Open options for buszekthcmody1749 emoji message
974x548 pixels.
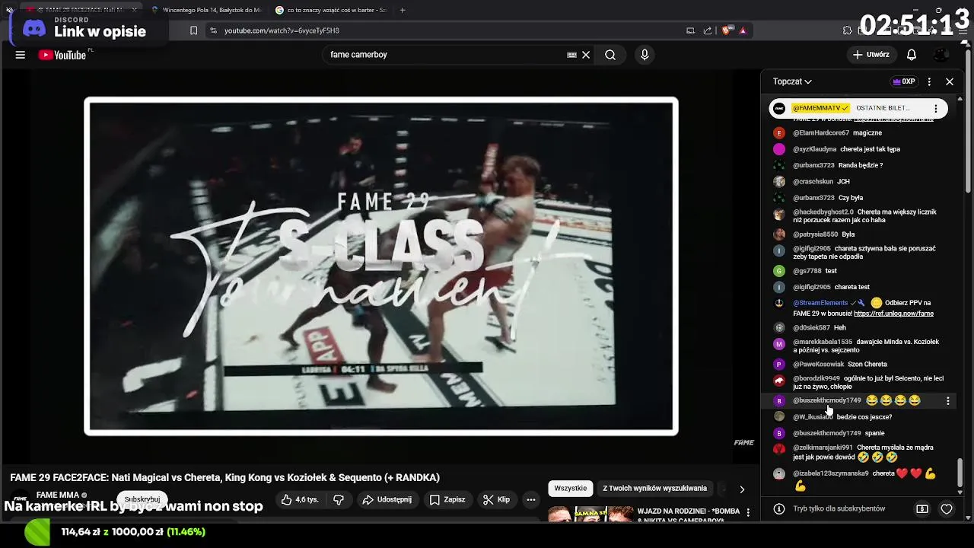pyautogui.click(x=947, y=400)
